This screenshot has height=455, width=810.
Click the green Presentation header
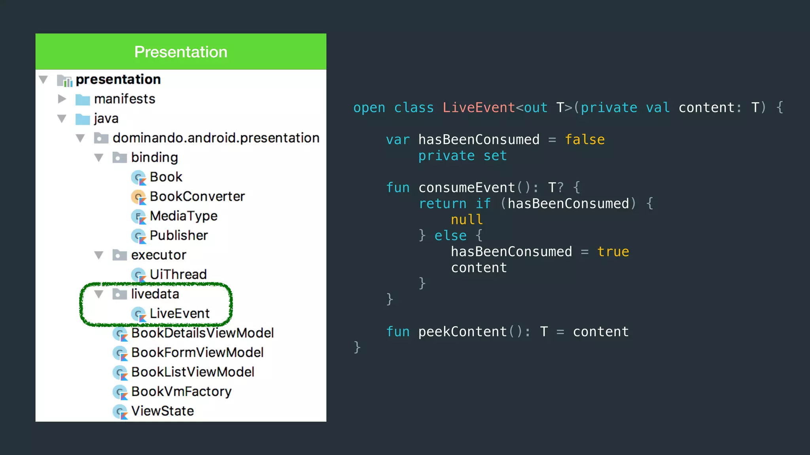coord(181,52)
